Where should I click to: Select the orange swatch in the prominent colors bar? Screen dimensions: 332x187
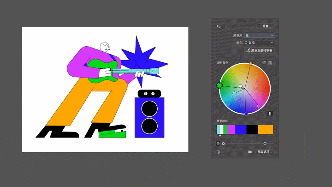[x=265, y=130]
